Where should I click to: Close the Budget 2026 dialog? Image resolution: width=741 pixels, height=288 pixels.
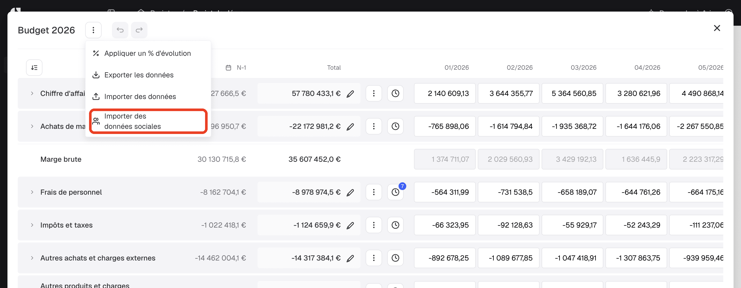717,28
